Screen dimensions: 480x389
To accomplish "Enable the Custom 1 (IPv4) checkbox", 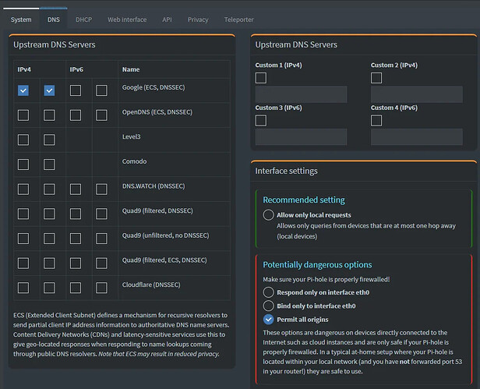I will [262, 78].
